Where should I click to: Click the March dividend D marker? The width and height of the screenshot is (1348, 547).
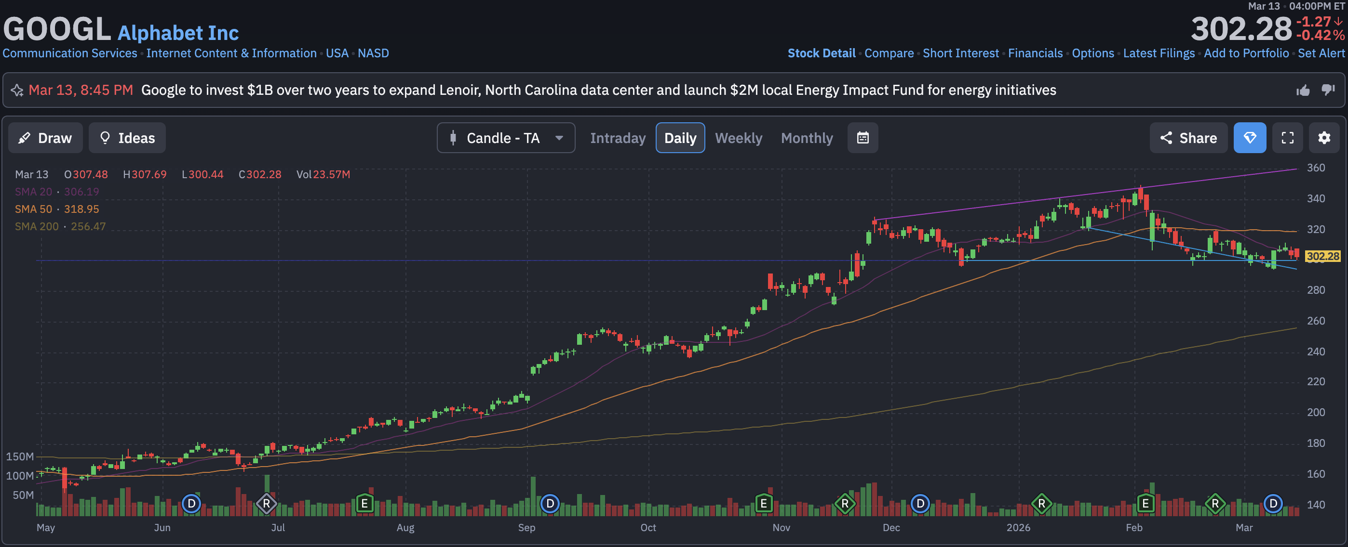pyautogui.click(x=1273, y=504)
